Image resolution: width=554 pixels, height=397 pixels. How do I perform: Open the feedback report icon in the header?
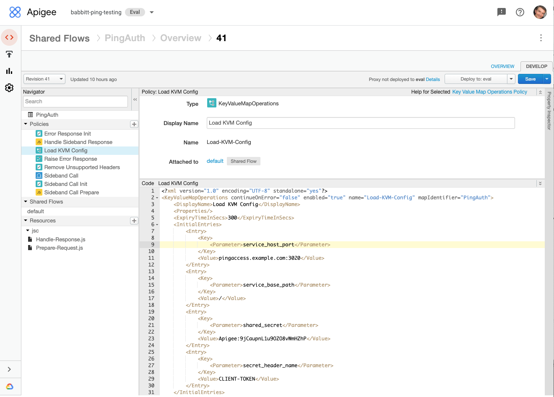pos(502,12)
